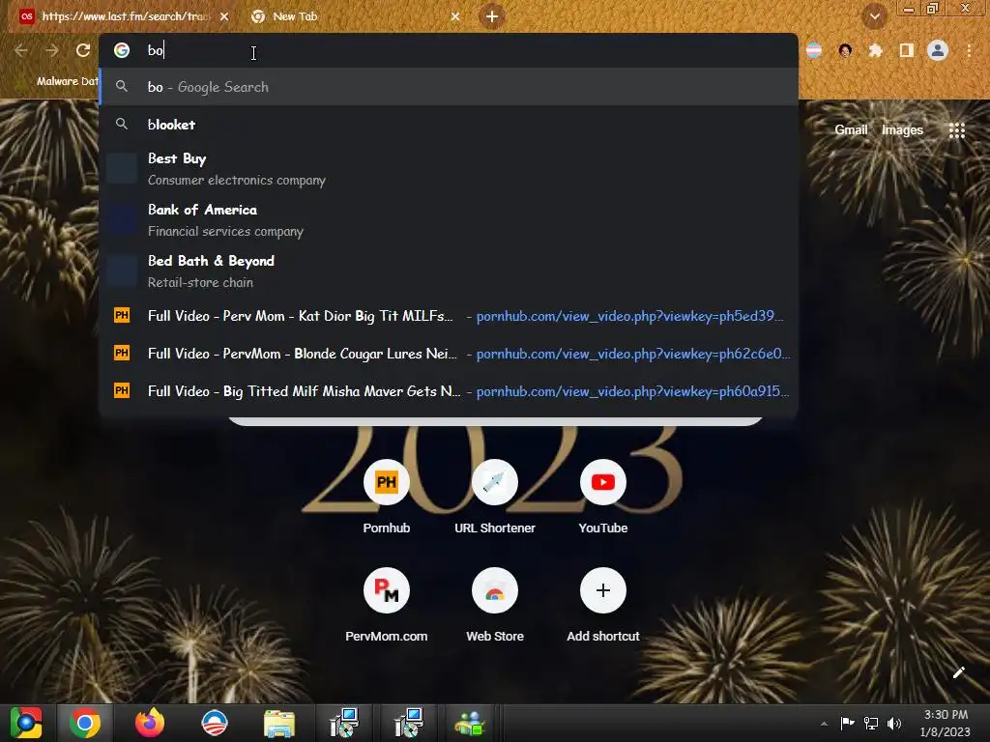Open the avatar portrait extension icon in toolbar
Viewport: 990px width, 742px height.
tap(845, 50)
